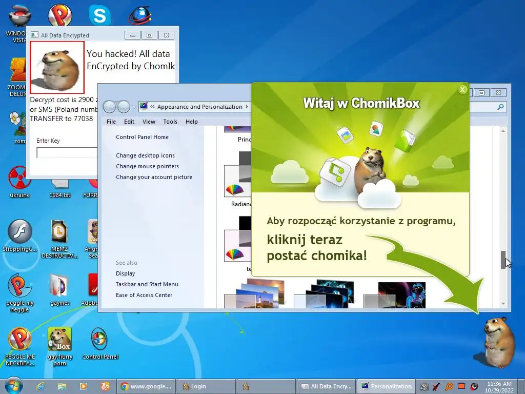The width and height of the screenshot is (525, 394).
Task: Switch to Personalization taskbar button
Action: (387, 386)
